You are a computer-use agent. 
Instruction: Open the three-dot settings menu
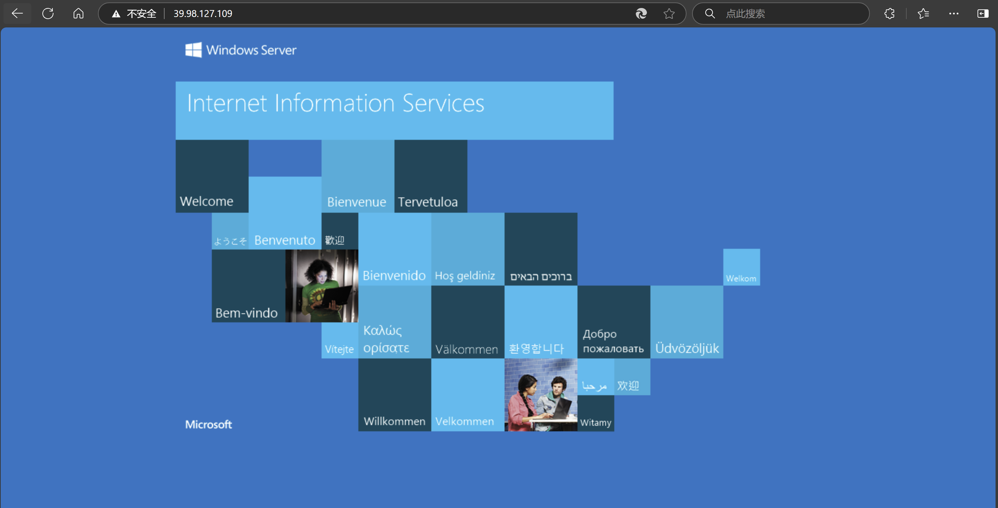point(954,14)
